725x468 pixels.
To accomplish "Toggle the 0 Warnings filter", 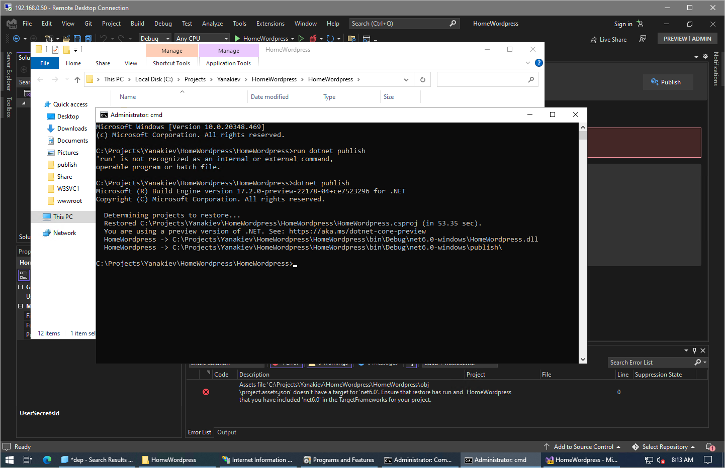I will point(329,363).
